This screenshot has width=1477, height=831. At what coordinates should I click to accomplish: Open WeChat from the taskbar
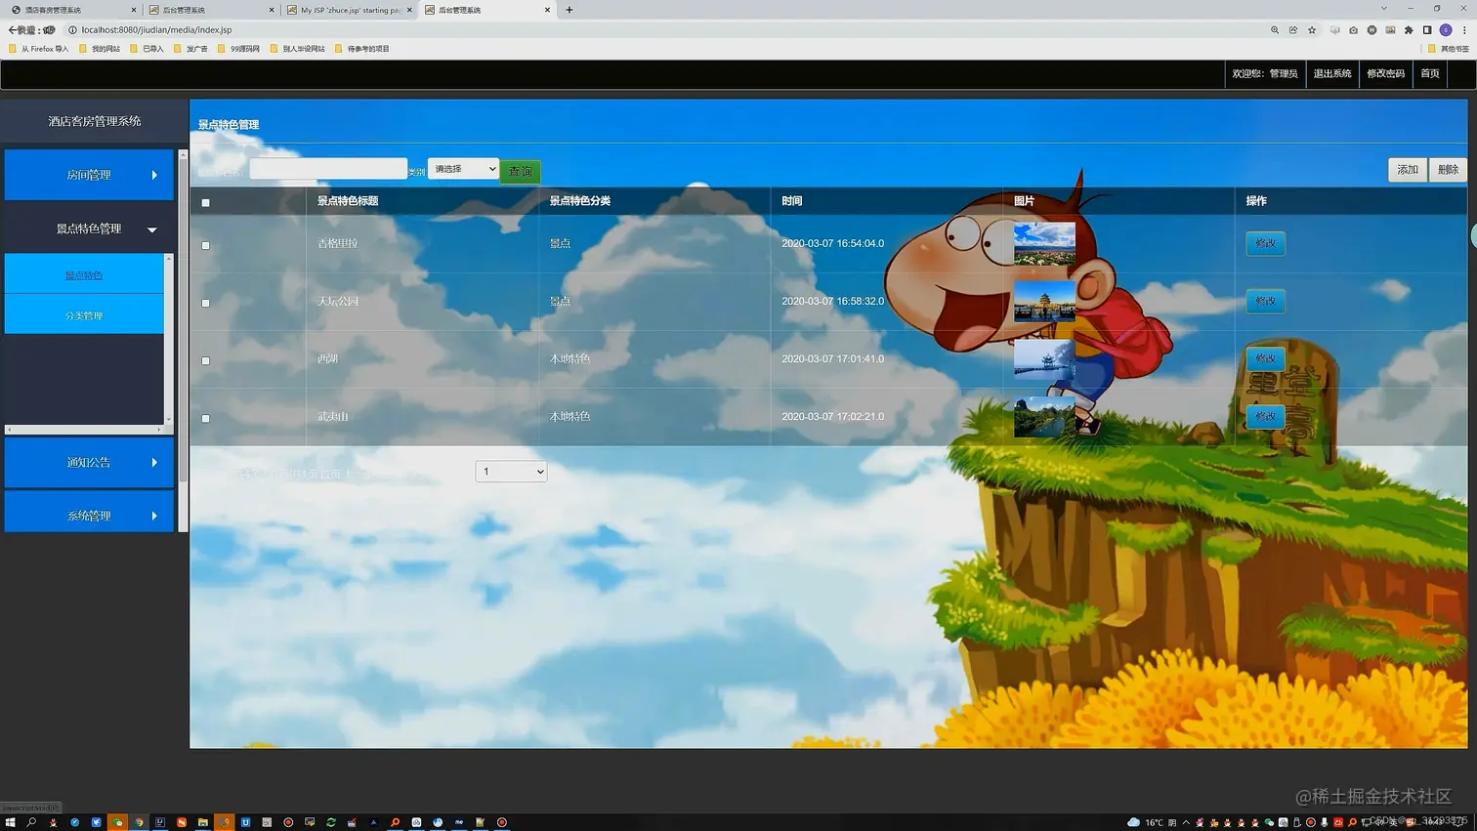[117, 822]
